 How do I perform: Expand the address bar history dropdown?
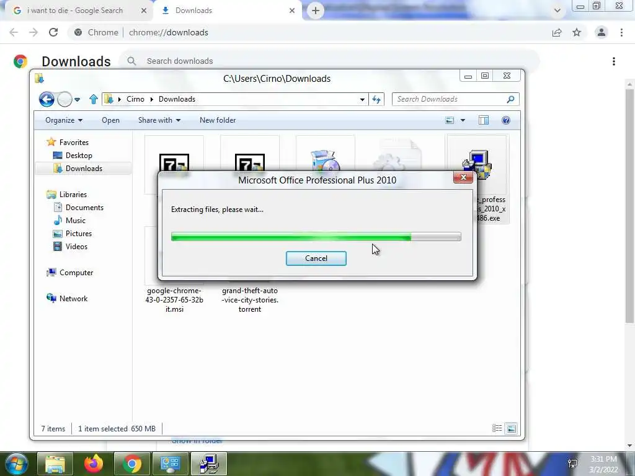pyautogui.click(x=362, y=99)
